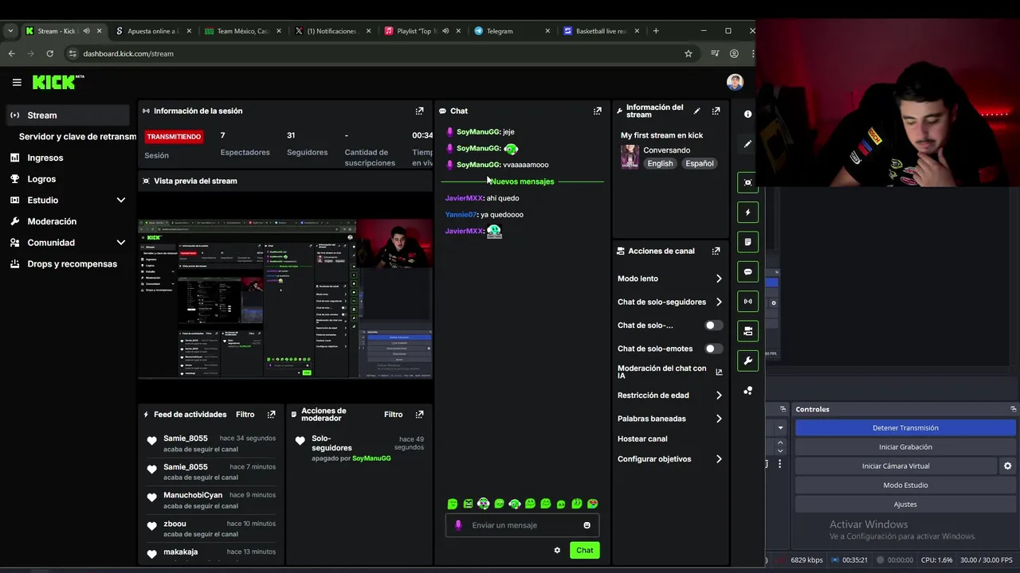The height and width of the screenshot is (573, 1020).
Task: Expand the Estudio sidebar chevron
Action: click(x=121, y=201)
